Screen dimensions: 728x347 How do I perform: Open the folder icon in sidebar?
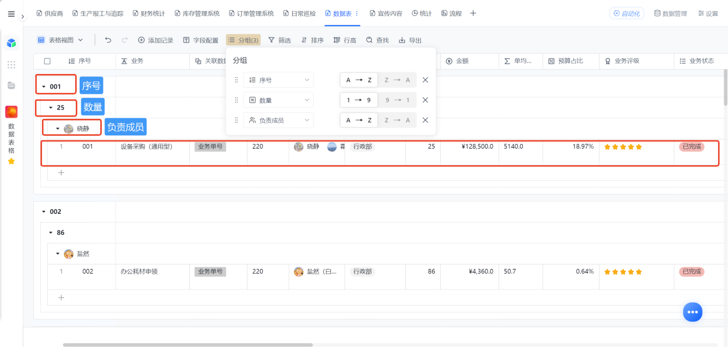point(12,85)
